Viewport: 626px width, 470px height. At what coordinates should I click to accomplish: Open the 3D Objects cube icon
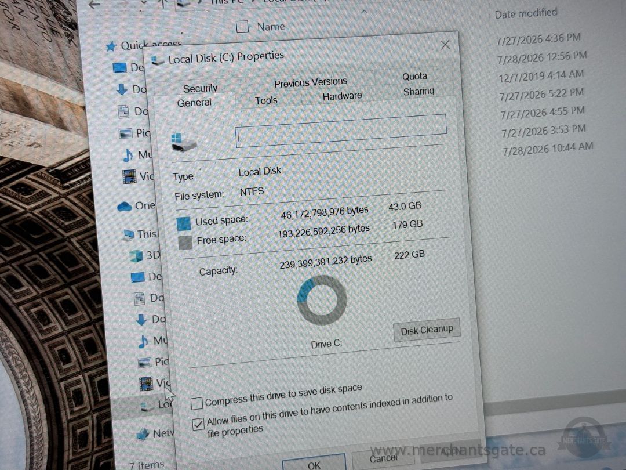click(x=136, y=256)
